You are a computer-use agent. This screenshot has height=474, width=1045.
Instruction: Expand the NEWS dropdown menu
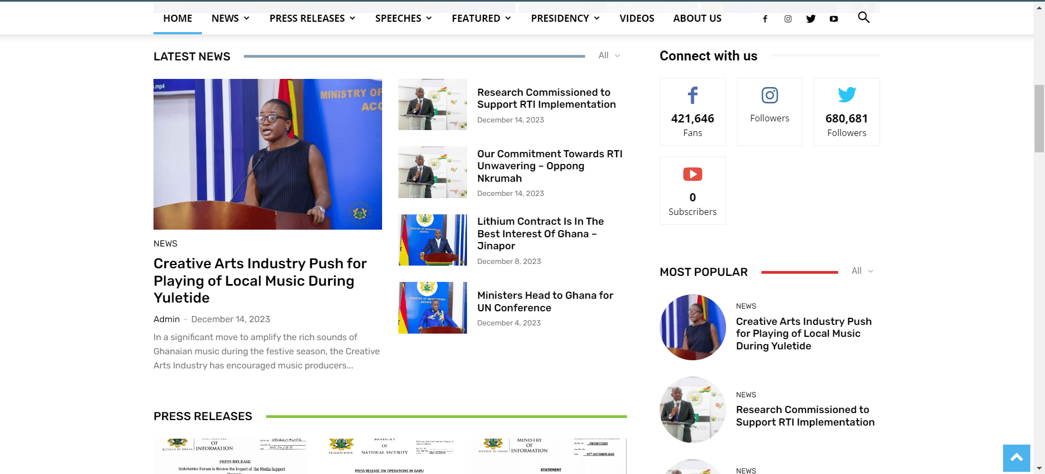[x=230, y=19]
